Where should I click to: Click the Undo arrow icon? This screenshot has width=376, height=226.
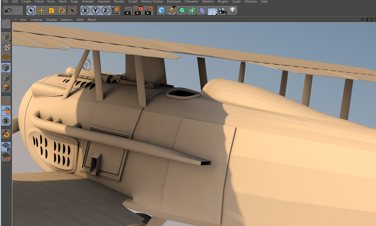8,11
